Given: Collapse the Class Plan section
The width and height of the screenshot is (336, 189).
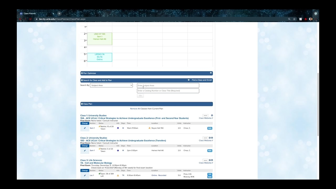Looking at the screenshot, I should pyautogui.click(x=82, y=104).
